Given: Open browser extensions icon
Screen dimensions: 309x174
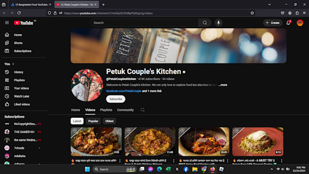Looking at the screenshot, I should (297, 13).
